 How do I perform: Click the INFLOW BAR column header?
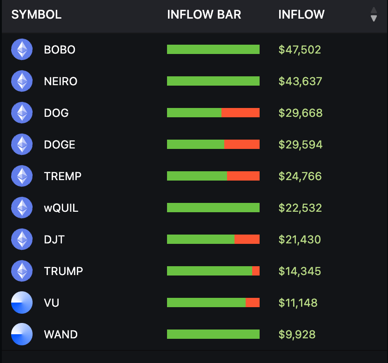pyautogui.click(x=204, y=14)
